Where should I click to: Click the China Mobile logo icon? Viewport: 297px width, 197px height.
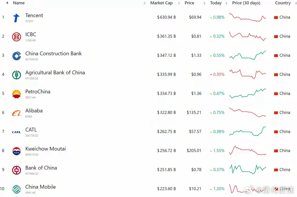pyautogui.click(x=16, y=189)
